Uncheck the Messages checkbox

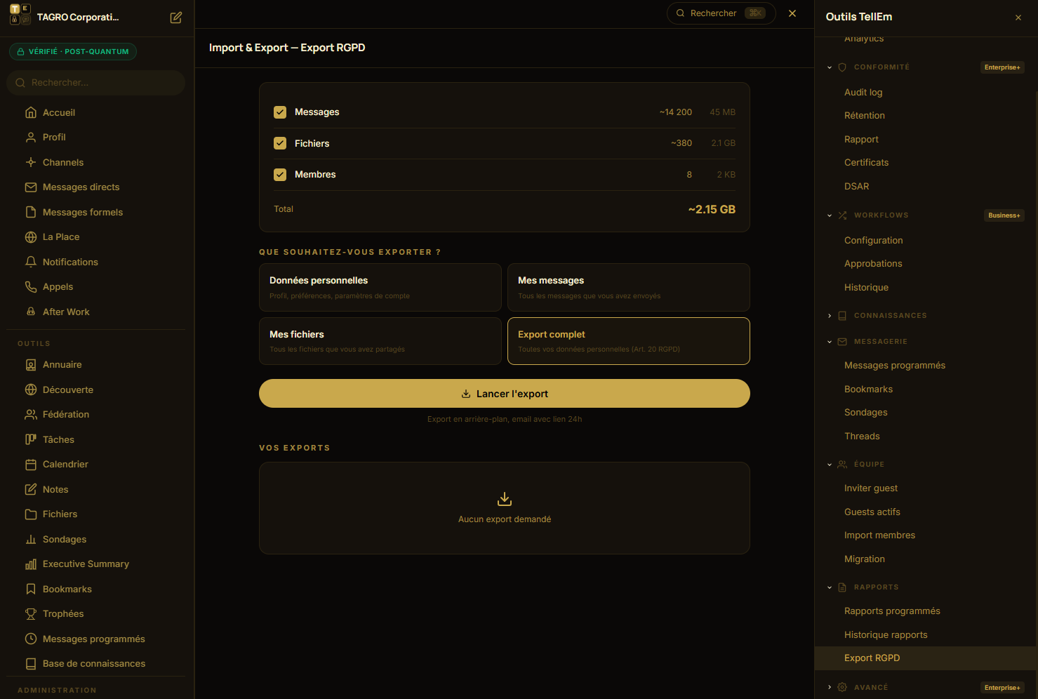(280, 112)
